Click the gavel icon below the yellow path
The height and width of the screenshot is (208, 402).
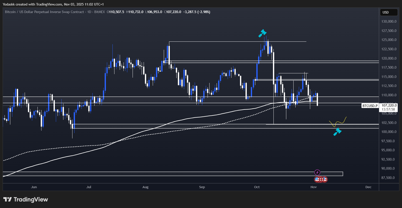337,132
